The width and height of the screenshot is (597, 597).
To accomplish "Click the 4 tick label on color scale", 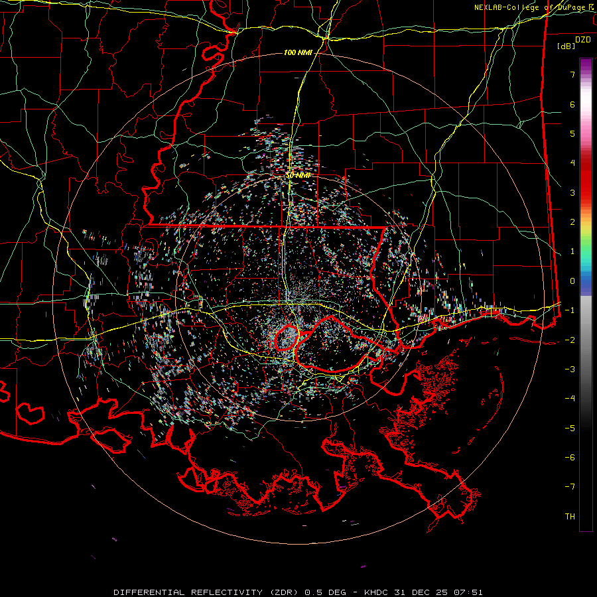I will coord(572,163).
